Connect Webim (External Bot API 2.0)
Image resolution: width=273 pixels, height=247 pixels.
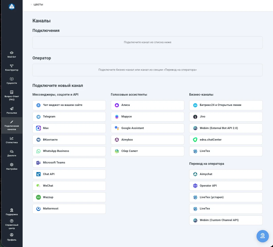click(226, 128)
